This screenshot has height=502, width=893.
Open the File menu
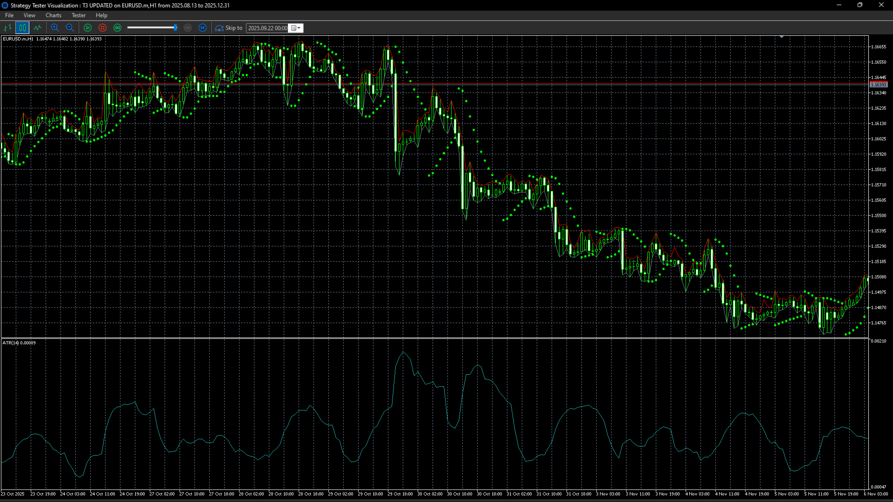(x=9, y=15)
